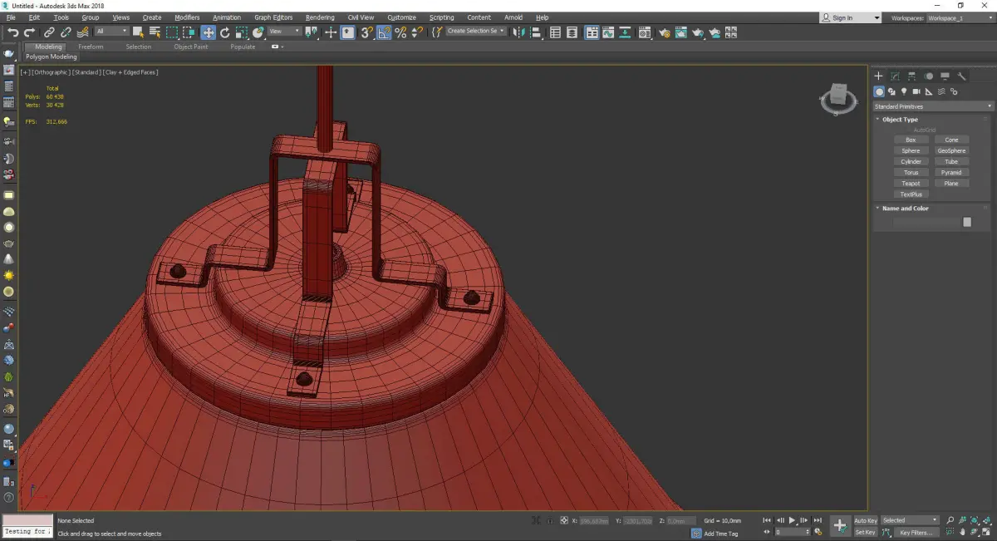Screen dimensions: 997x541
Task: Open the Standard Primitives dropdown
Action: [932, 106]
